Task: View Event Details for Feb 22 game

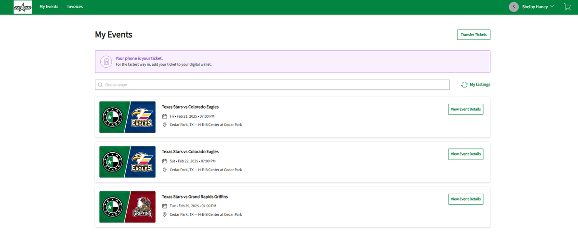Action: 465,154
